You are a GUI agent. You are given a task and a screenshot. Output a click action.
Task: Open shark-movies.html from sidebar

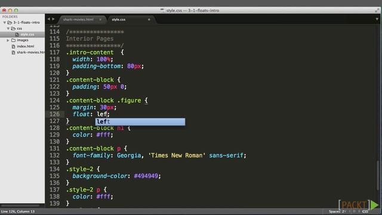30,52
